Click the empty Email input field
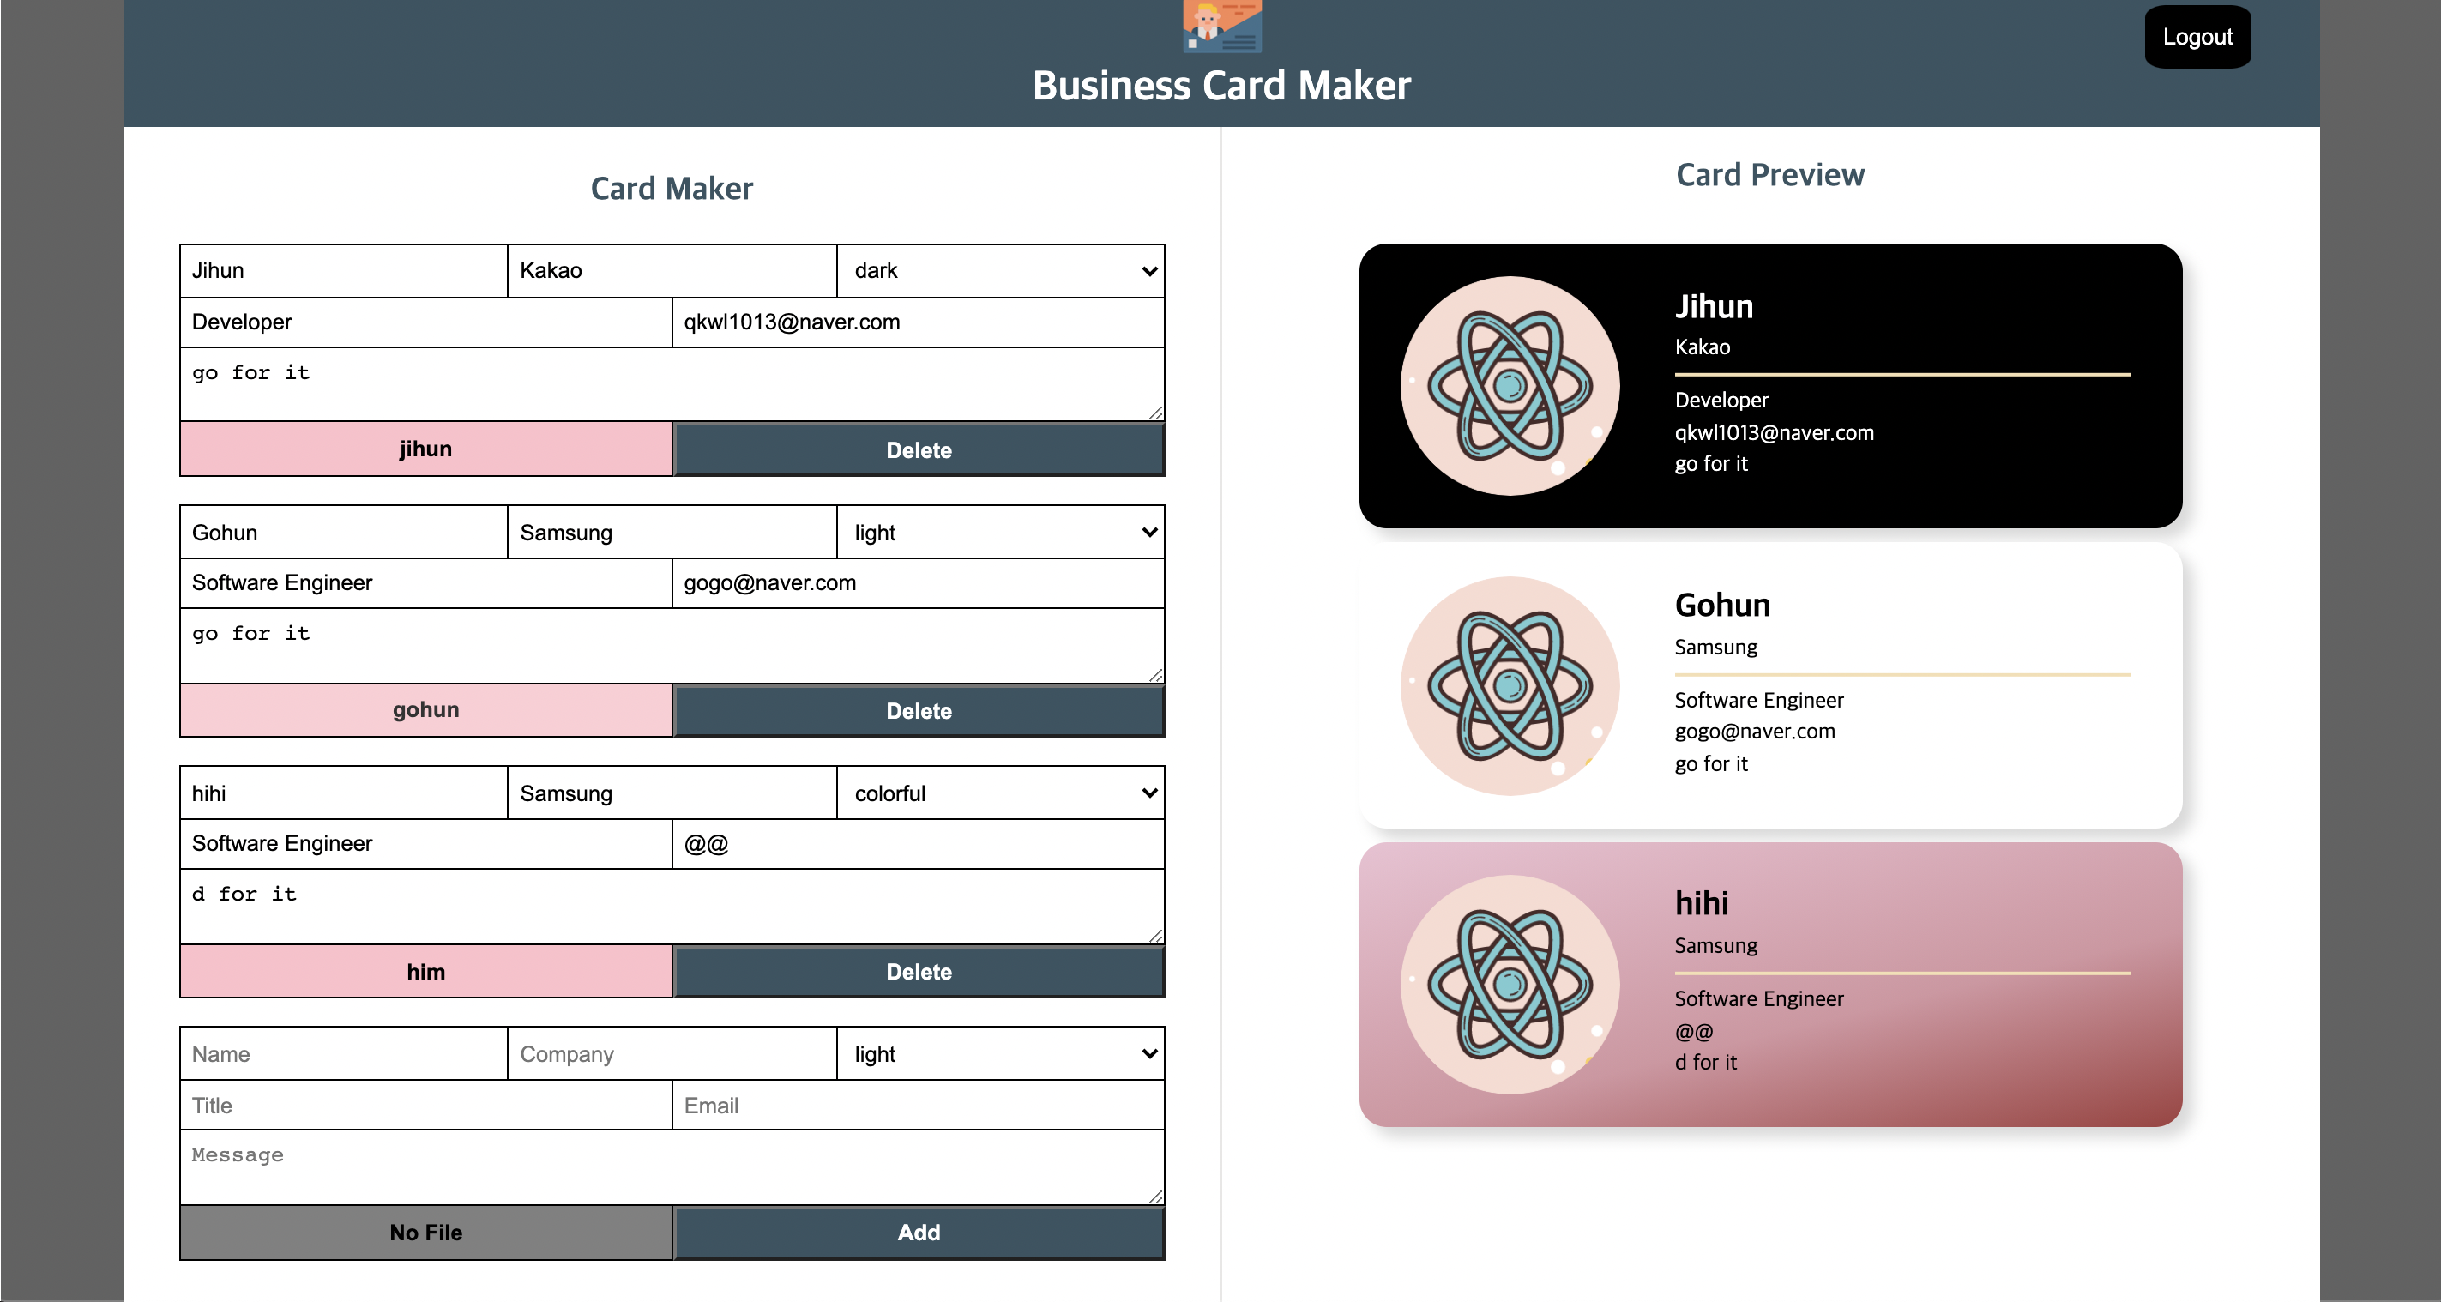Screen dimensions: 2441x1302 pyautogui.click(x=917, y=1105)
